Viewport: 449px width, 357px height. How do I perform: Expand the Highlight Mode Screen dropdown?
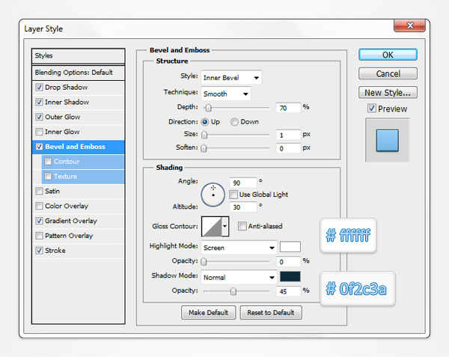coord(239,247)
